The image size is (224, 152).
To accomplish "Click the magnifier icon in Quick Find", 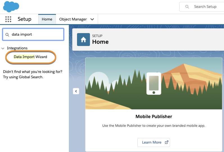I will [x=7, y=35].
